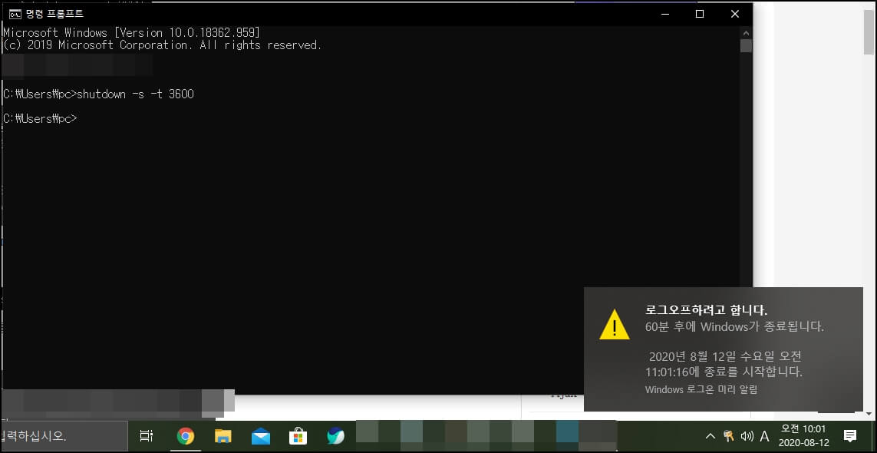Show hidden system tray icons
Screen dimensions: 877x453
tap(710, 435)
